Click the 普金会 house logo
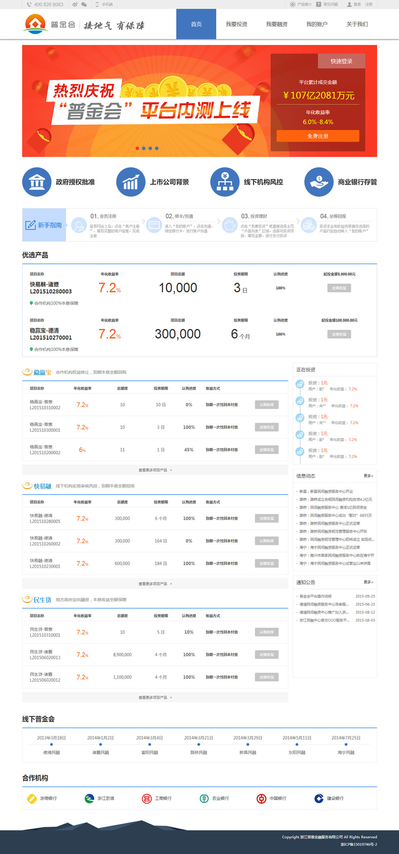 pos(35,24)
